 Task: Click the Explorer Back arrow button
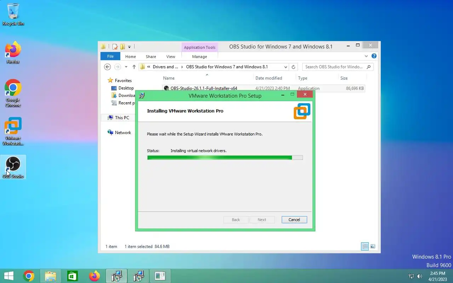[108, 67]
